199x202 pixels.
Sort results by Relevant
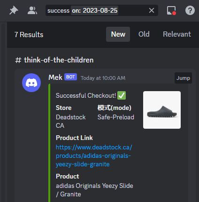click(x=177, y=34)
